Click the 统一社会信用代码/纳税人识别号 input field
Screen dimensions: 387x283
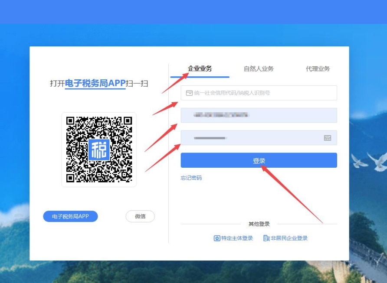(259, 93)
